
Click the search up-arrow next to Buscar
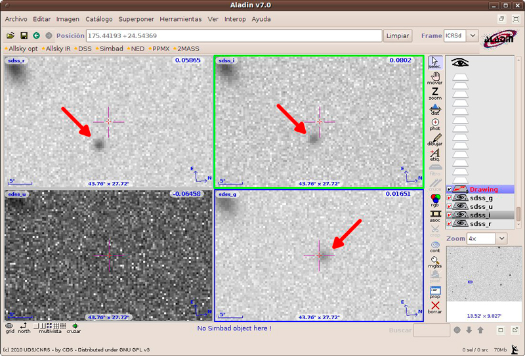(480, 330)
